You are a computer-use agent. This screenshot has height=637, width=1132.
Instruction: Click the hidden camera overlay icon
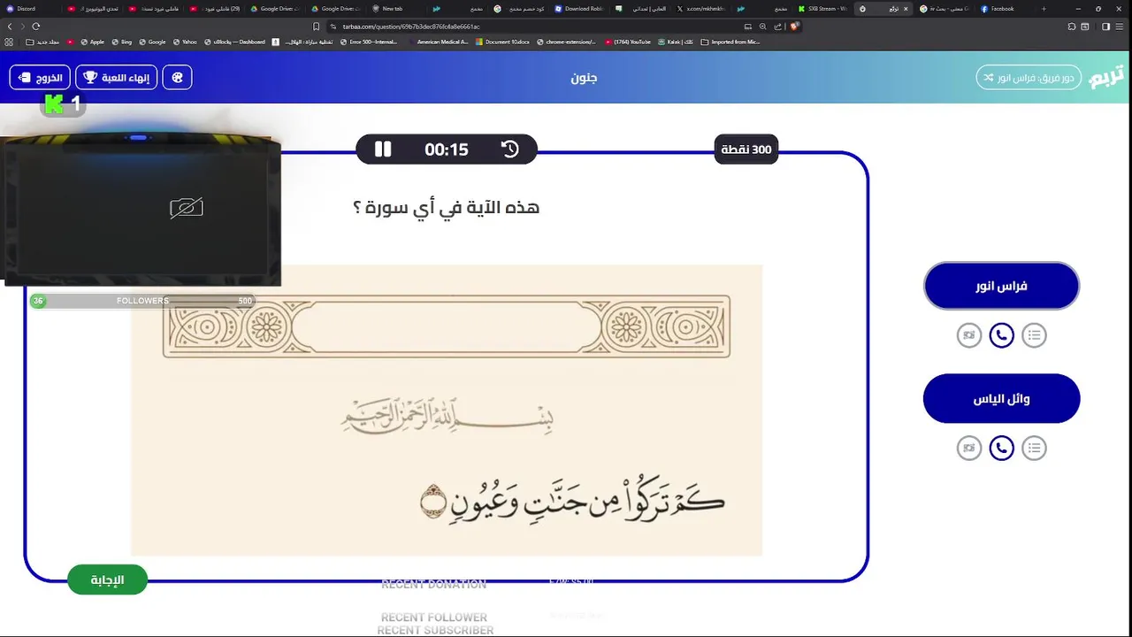(187, 208)
